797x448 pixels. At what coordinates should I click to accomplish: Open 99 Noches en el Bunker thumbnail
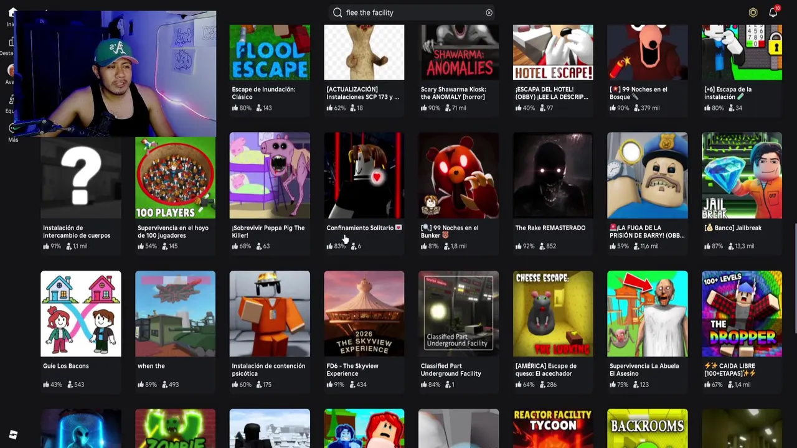(x=459, y=175)
